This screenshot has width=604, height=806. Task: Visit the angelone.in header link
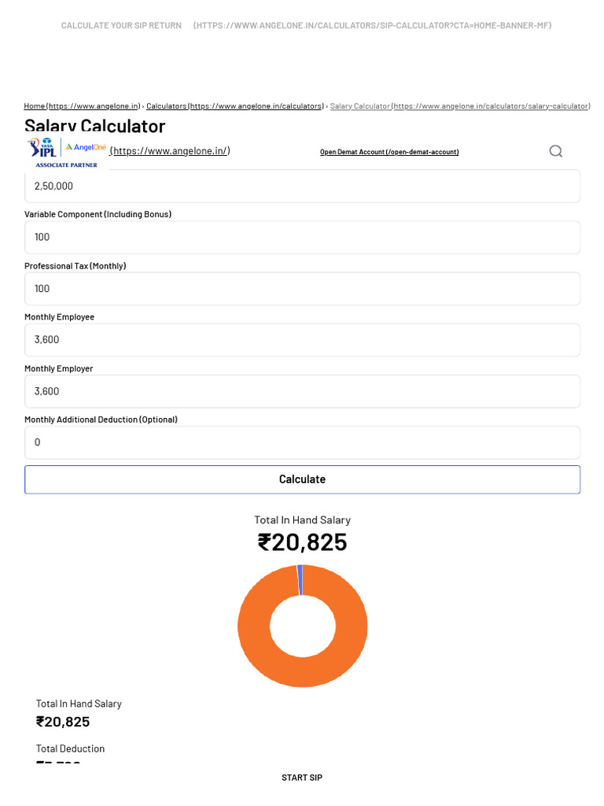coord(170,151)
